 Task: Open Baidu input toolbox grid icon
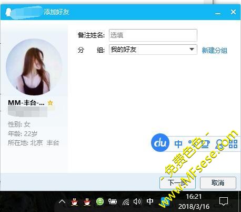point(233,144)
